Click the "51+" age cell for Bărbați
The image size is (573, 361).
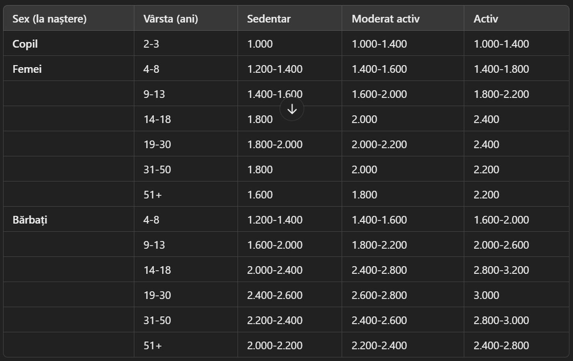[153, 345]
